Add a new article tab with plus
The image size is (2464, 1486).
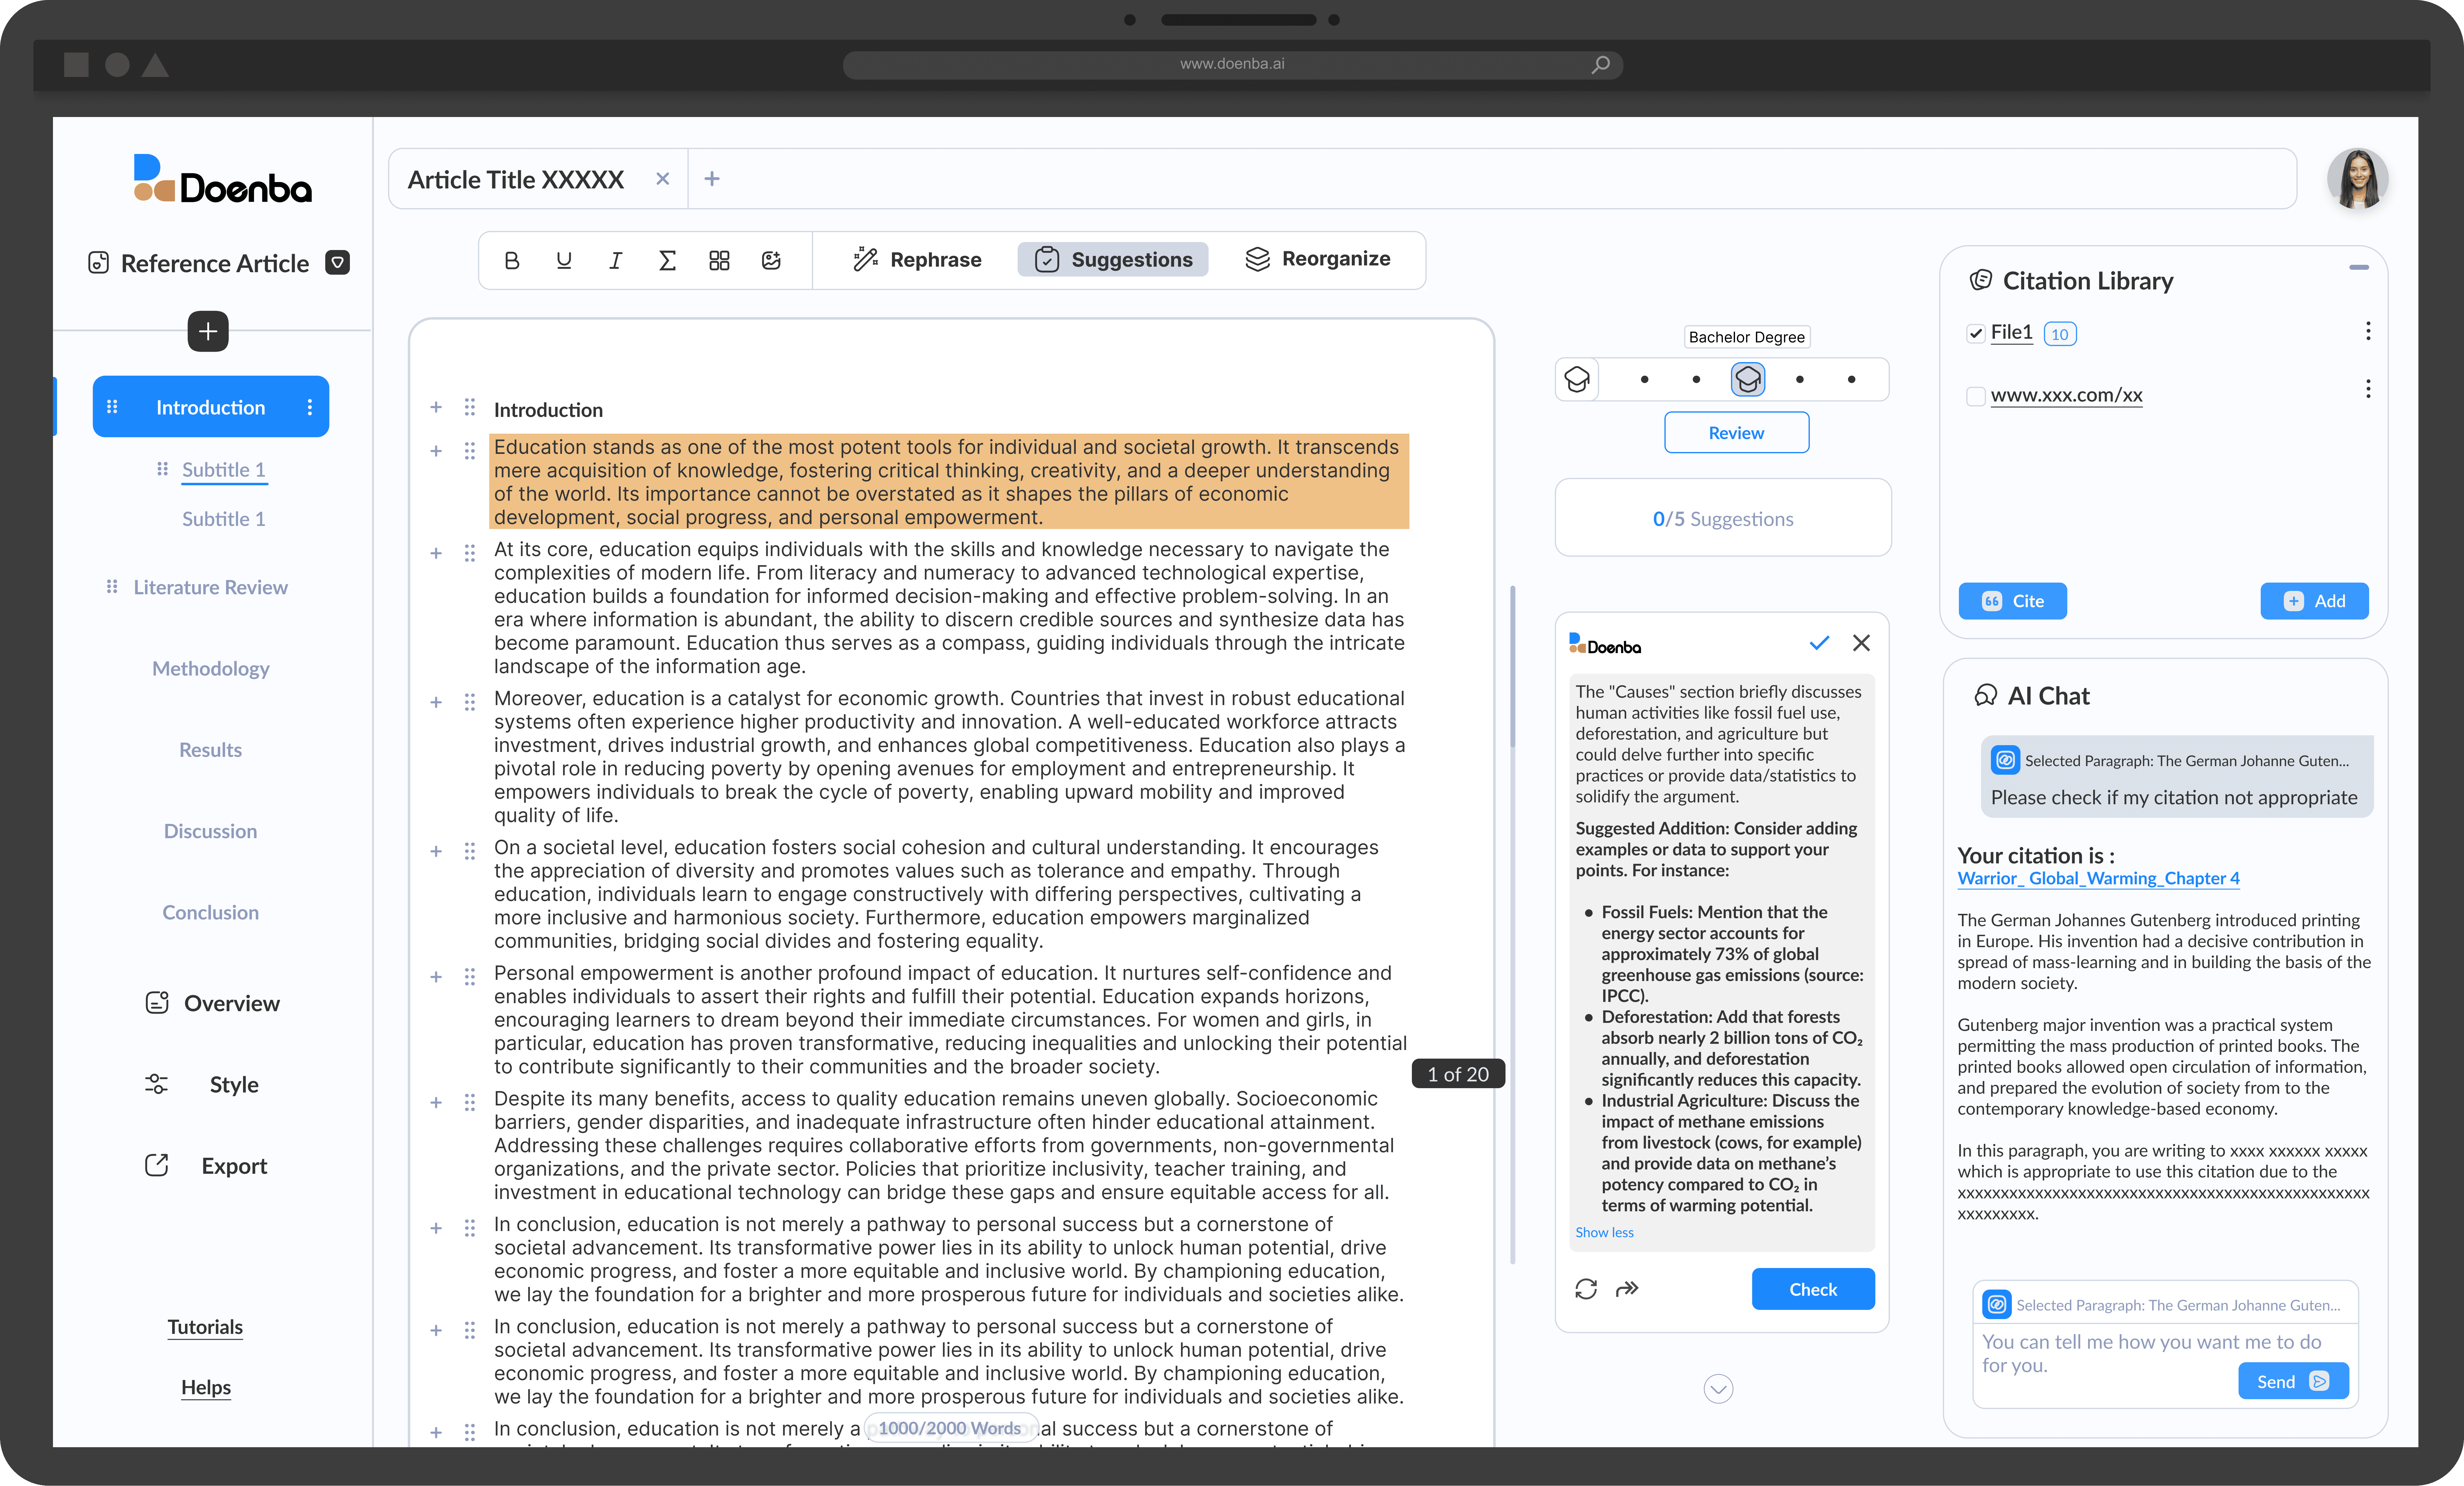[712, 179]
